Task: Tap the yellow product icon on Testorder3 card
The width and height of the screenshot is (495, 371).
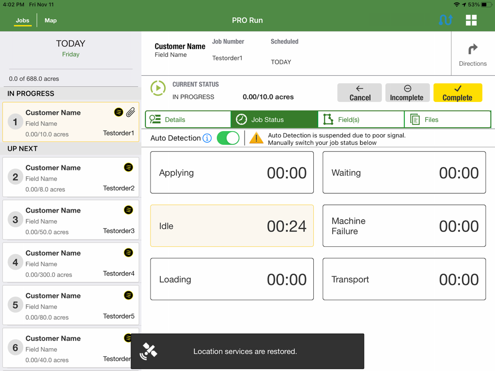Action: click(x=128, y=210)
